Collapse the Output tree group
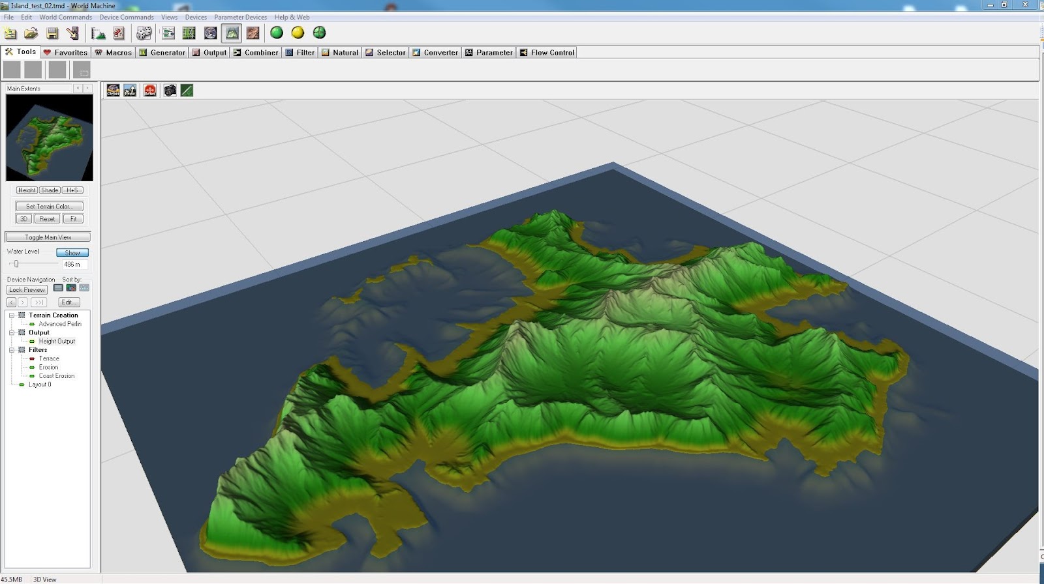 pyautogui.click(x=12, y=332)
